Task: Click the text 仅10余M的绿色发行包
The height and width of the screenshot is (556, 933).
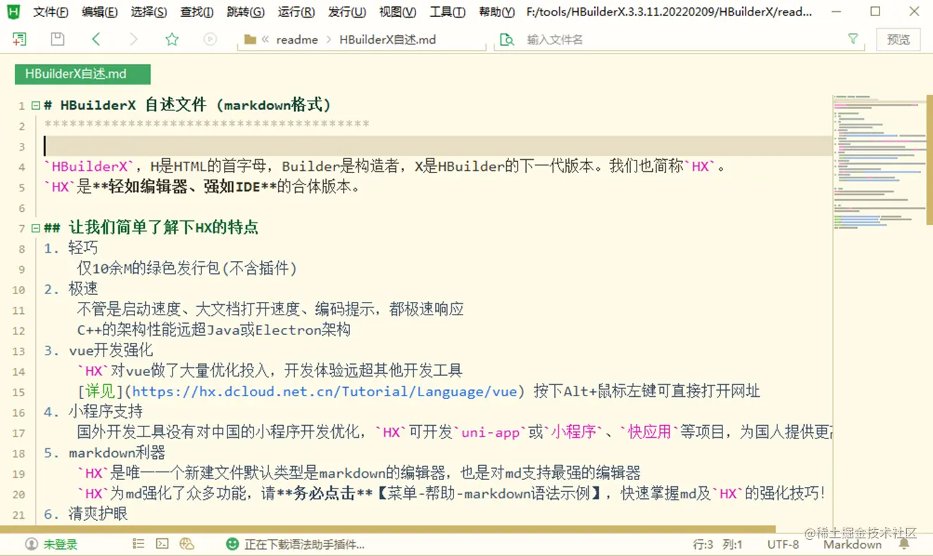Action: tap(149, 269)
